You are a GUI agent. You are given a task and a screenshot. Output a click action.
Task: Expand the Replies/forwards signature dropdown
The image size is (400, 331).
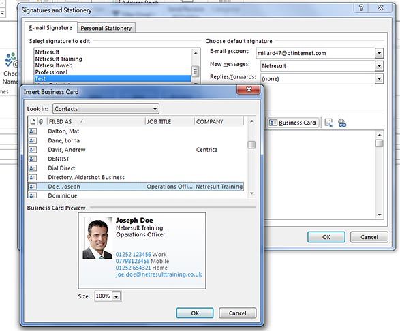[x=379, y=79]
